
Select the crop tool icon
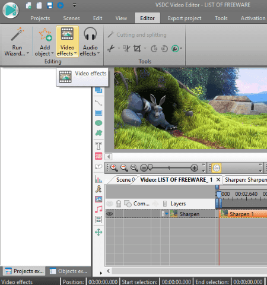point(137,49)
